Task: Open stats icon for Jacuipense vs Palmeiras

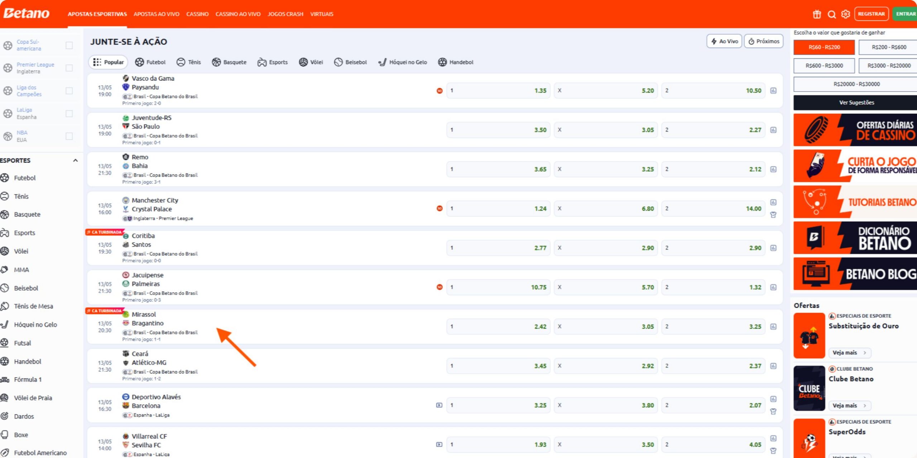Action: point(773,287)
